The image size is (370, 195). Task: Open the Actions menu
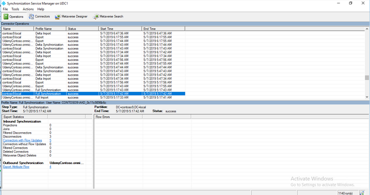tap(28, 9)
